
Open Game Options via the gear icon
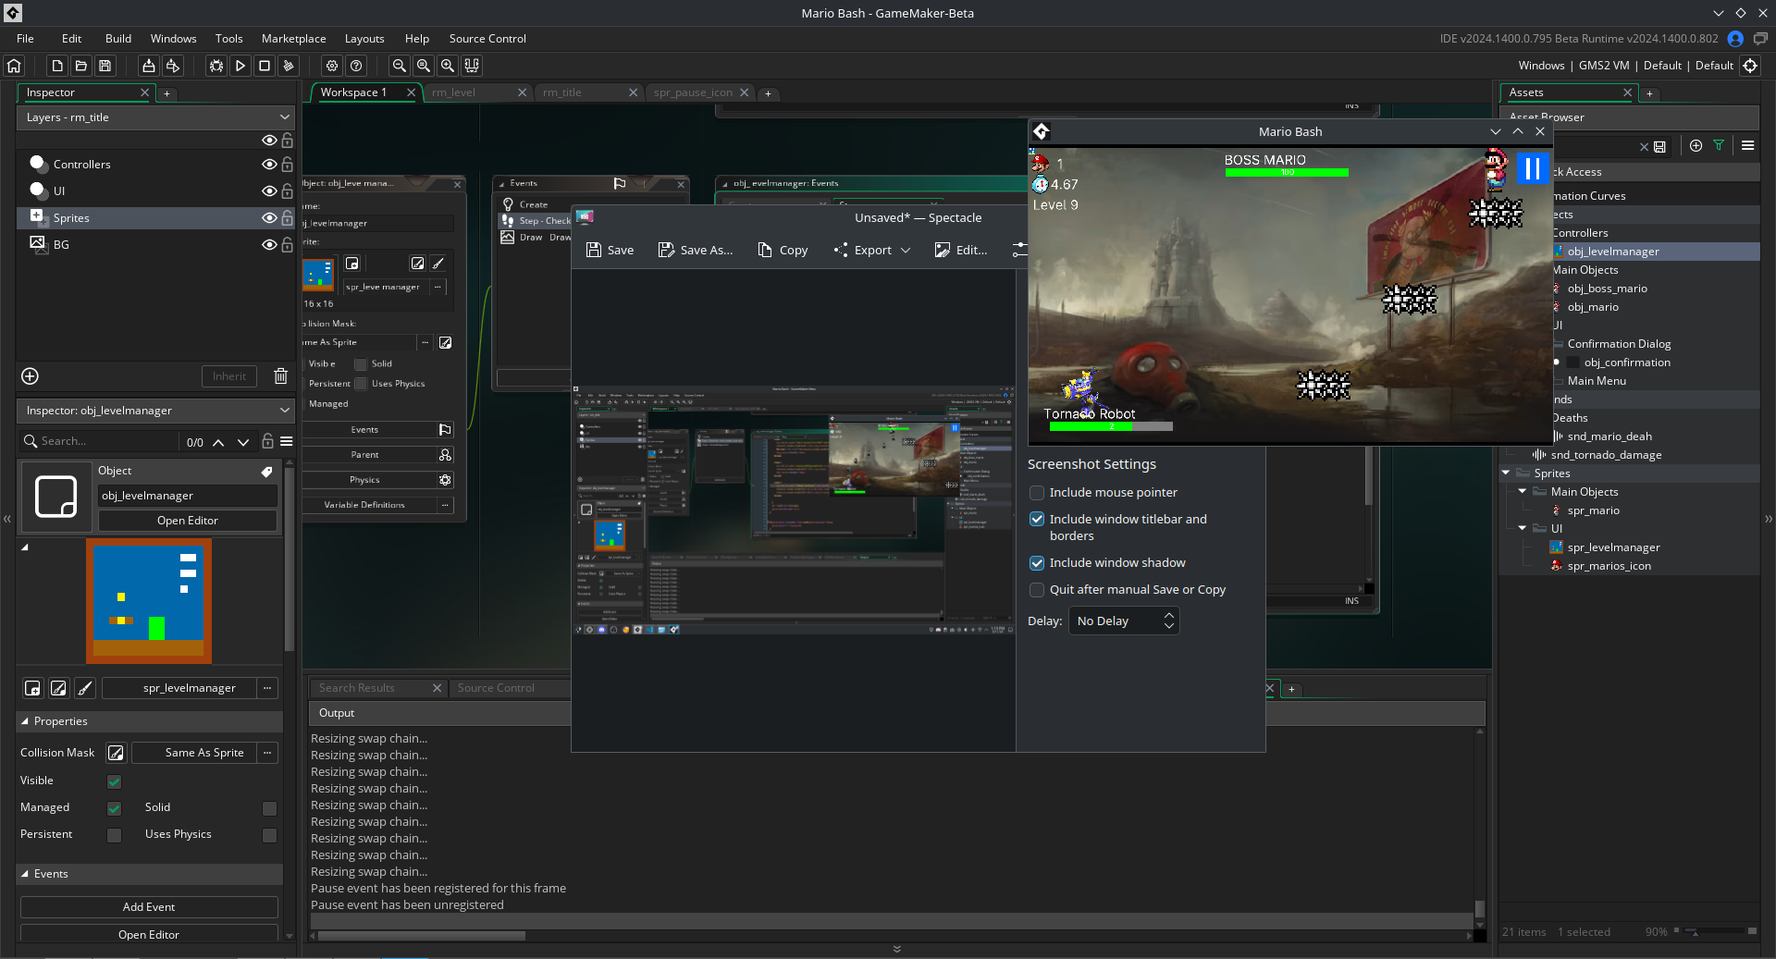coord(332,66)
